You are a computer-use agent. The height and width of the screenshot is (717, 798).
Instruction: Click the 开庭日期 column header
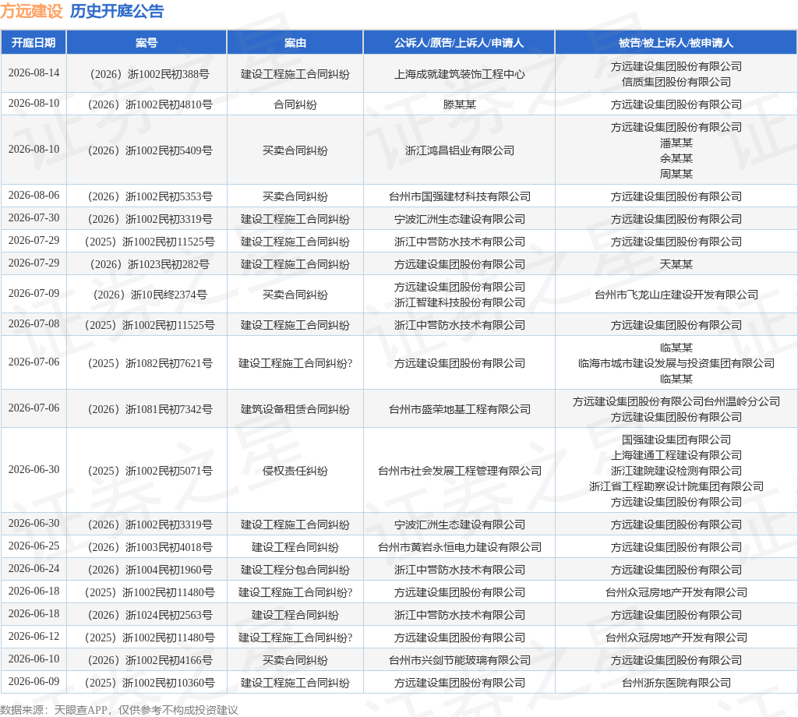(x=34, y=43)
